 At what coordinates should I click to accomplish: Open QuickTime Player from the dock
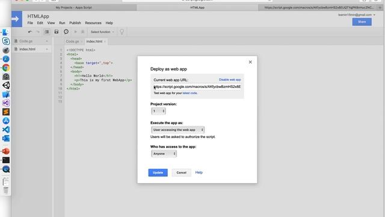click(6, 169)
